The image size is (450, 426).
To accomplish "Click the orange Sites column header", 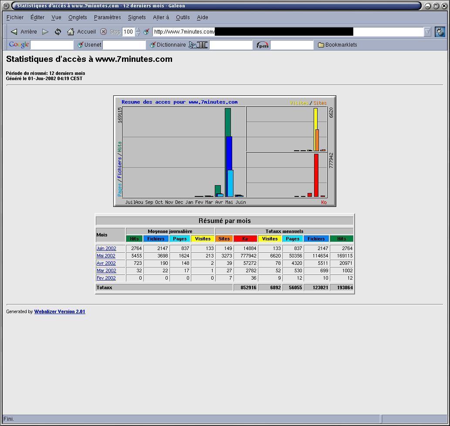I will point(224,239).
